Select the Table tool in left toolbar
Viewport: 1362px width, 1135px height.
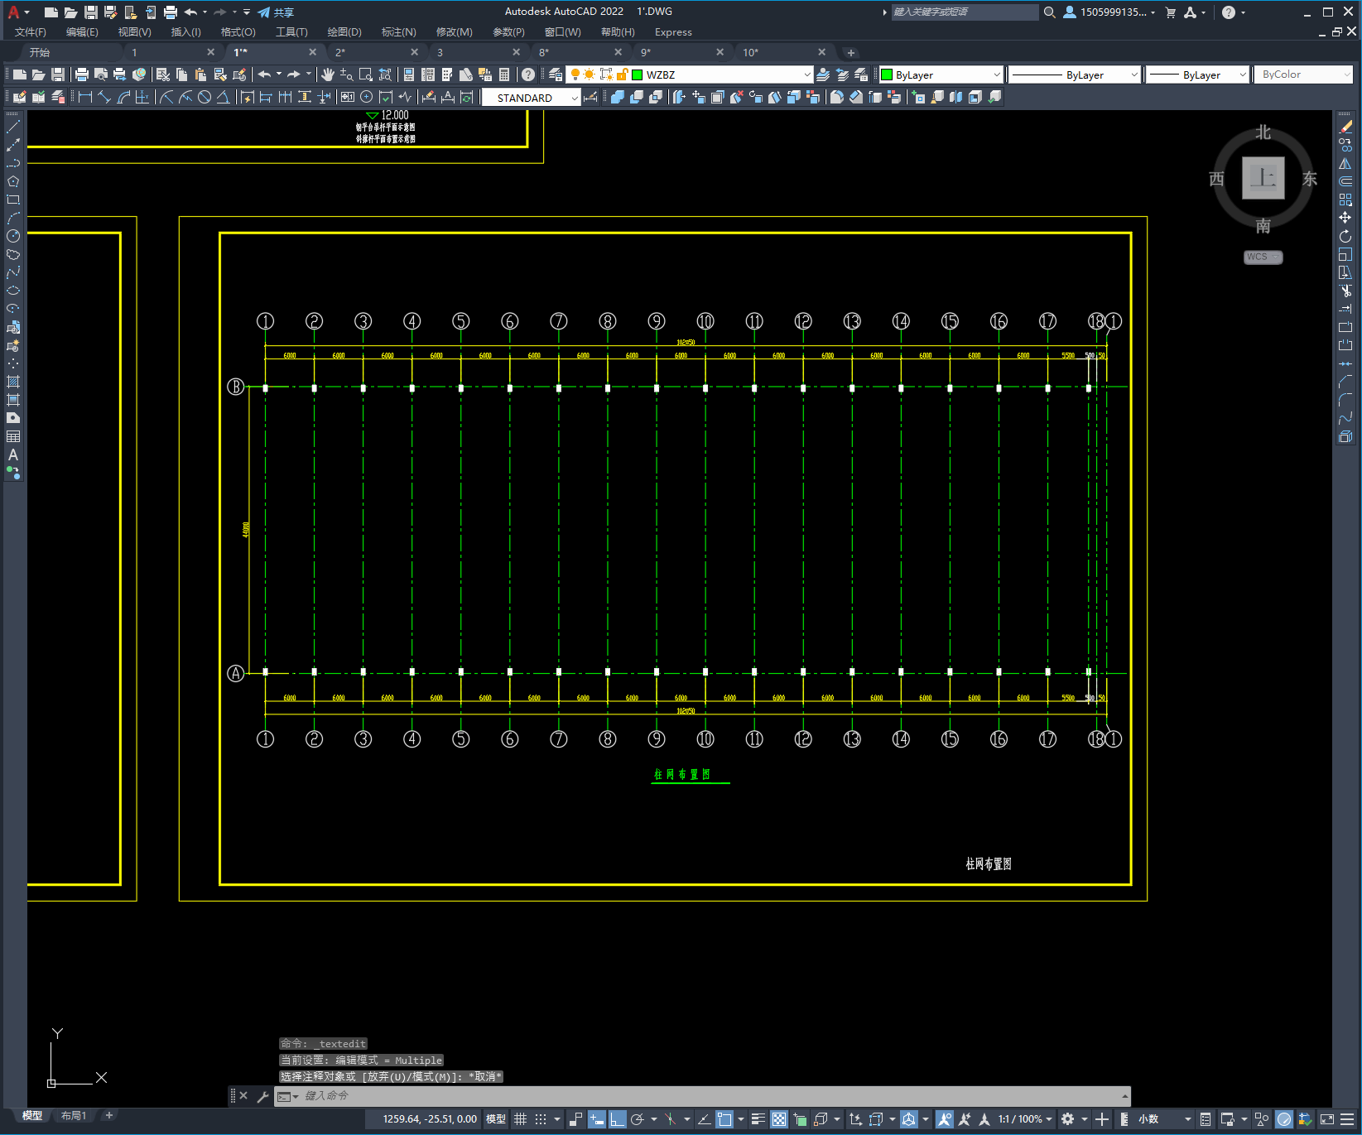(x=13, y=436)
